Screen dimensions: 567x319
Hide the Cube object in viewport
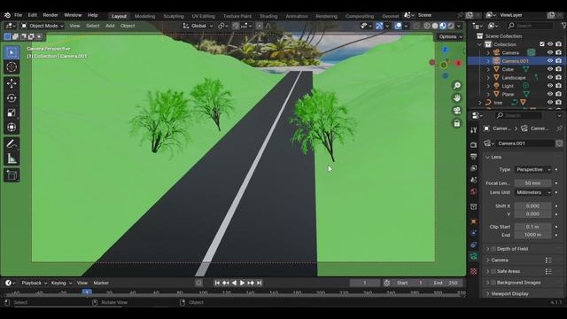click(x=550, y=69)
